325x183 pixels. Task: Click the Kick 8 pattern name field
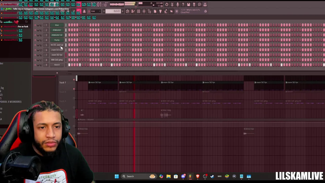click(113, 11)
